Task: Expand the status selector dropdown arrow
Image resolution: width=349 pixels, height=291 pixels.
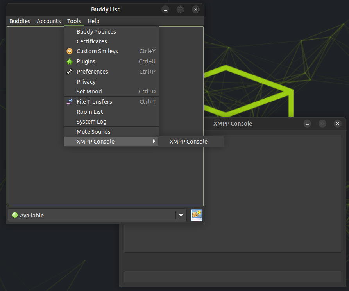Action: coord(181,215)
